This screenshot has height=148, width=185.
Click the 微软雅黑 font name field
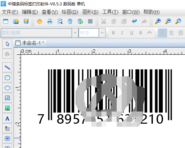pyautogui.click(x=36, y=33)
